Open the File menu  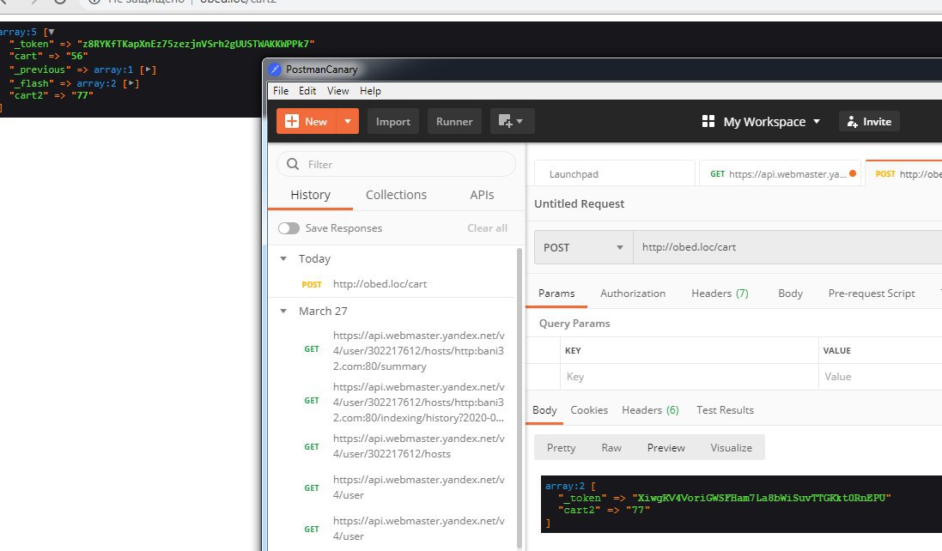tap(281, 91)
